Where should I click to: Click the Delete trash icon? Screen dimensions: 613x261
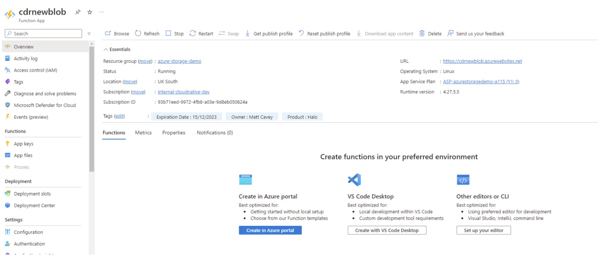tap(422, 33)
